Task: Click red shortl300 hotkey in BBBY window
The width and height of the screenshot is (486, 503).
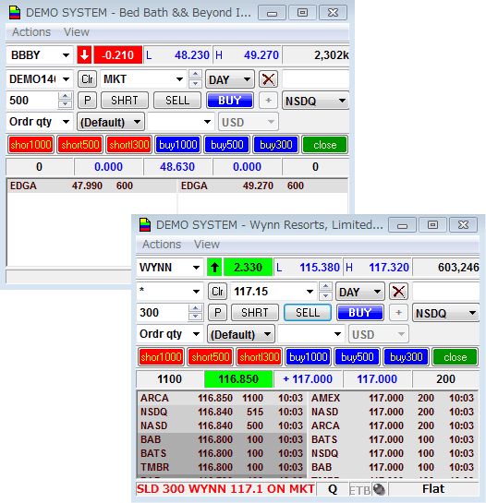Action: pyautogui.click(x=128, y=145)
